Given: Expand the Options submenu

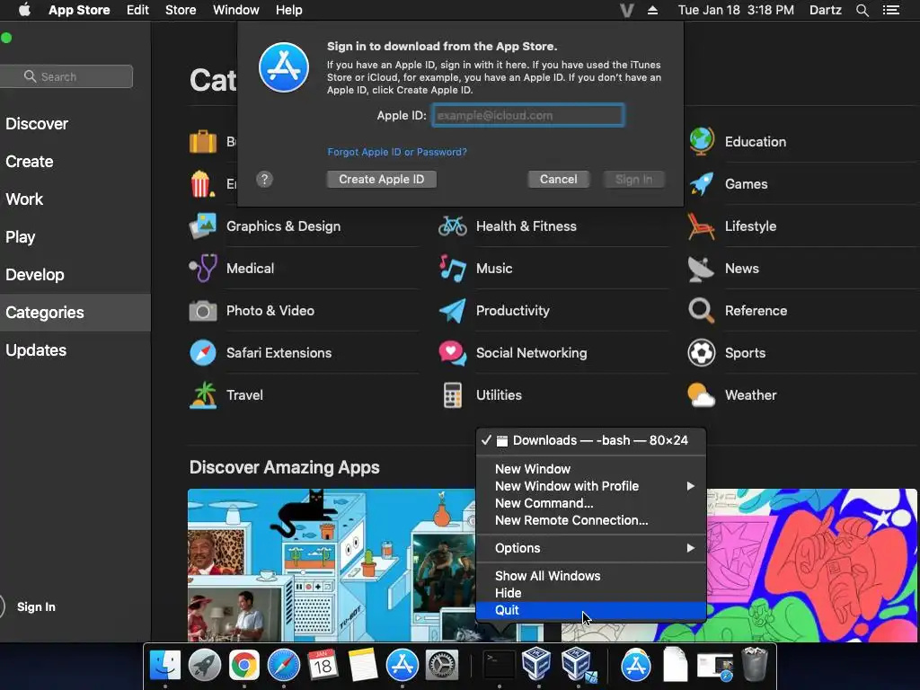Looking at the screenshot, I should coord(591,548).
